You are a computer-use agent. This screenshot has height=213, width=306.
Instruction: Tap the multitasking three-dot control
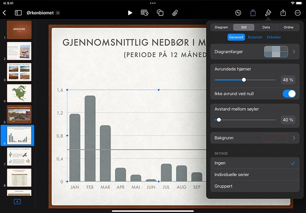click(x=153, y=3)
